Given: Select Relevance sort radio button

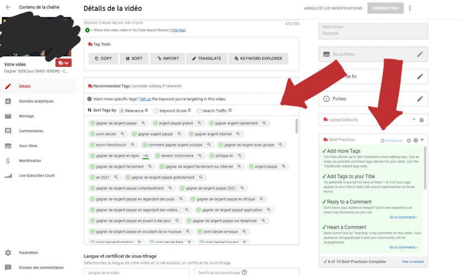Looking at the screenshot, I should point(121,111).
